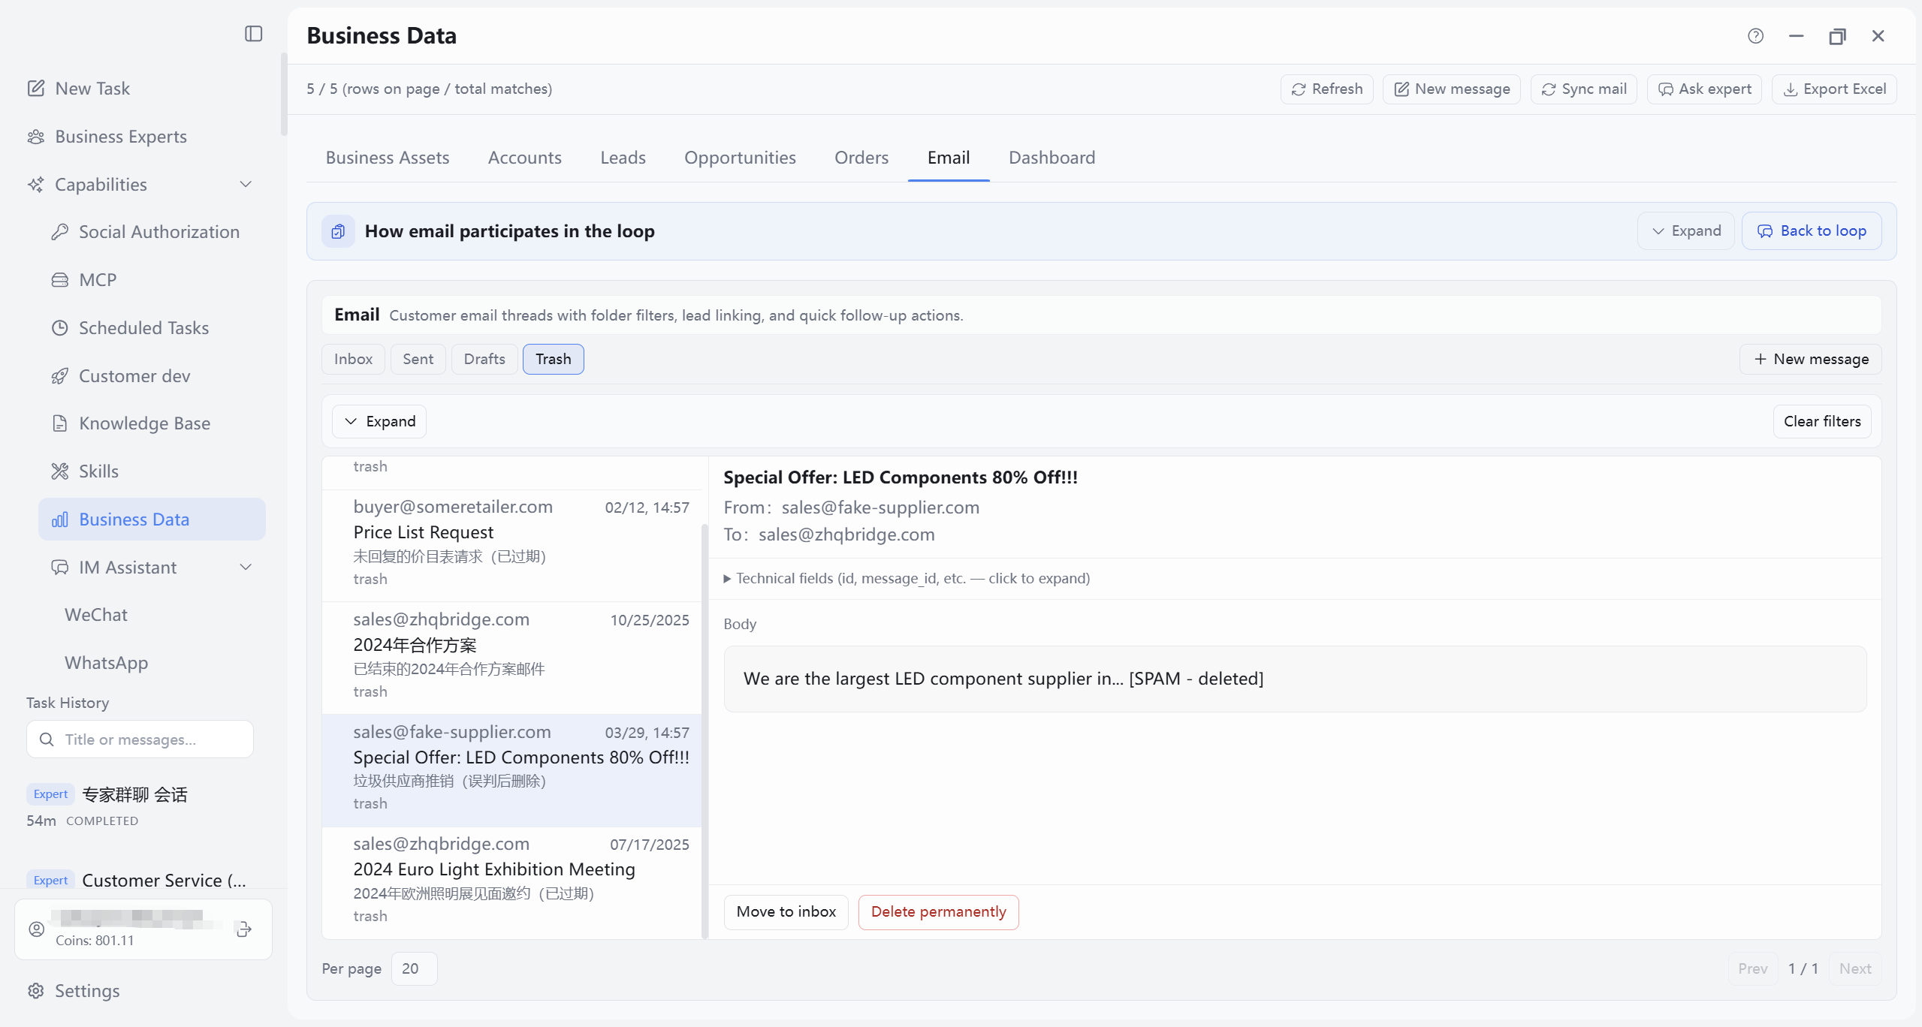Screen dimensions: 1922x1027
Task: Click Back to loop
Action: tap(1812, 231)
